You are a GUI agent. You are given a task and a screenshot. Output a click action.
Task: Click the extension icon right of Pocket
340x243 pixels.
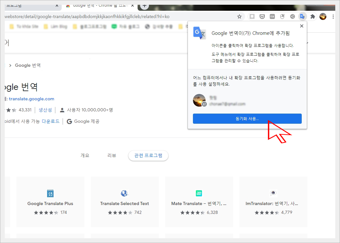(272, 16)
